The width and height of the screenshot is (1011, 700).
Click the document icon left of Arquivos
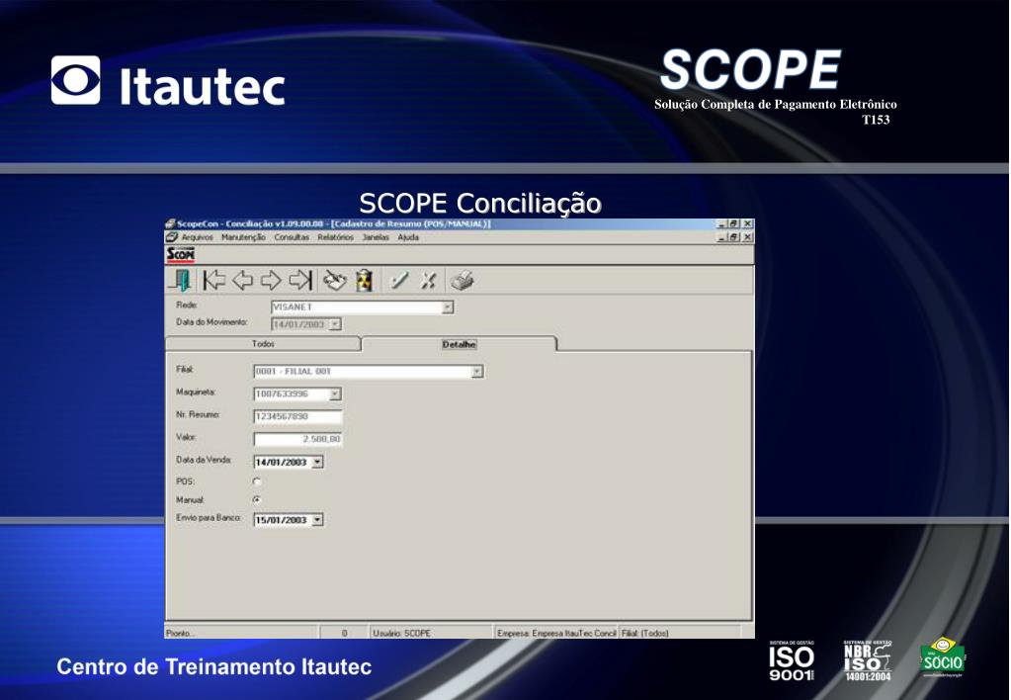click(x=172, y=237)
